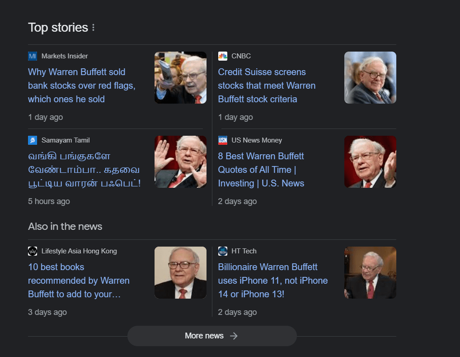
Task: Click the CNBC source icon
Action: click(222, 56)
